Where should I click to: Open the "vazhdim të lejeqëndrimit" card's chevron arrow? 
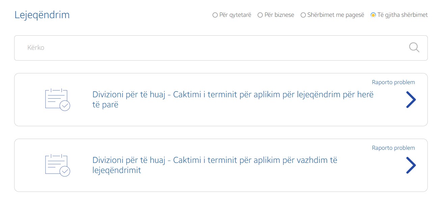coord(411,165)
